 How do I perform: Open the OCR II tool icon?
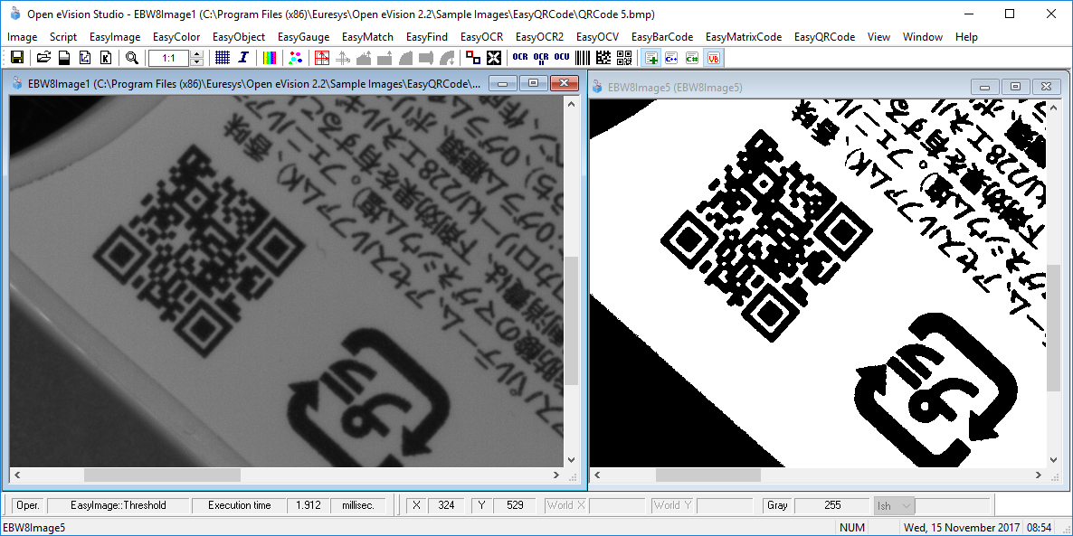coord(541,58)
